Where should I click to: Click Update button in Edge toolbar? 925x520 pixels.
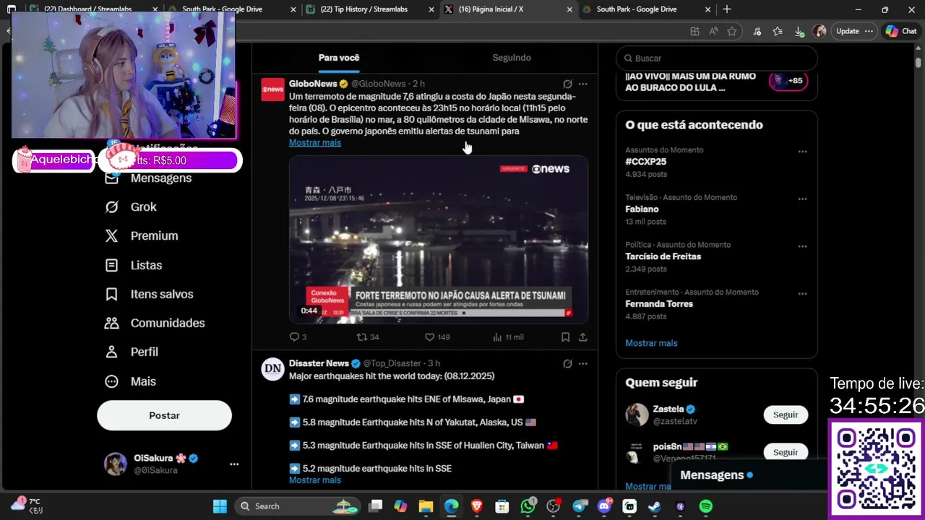[847, 31]
